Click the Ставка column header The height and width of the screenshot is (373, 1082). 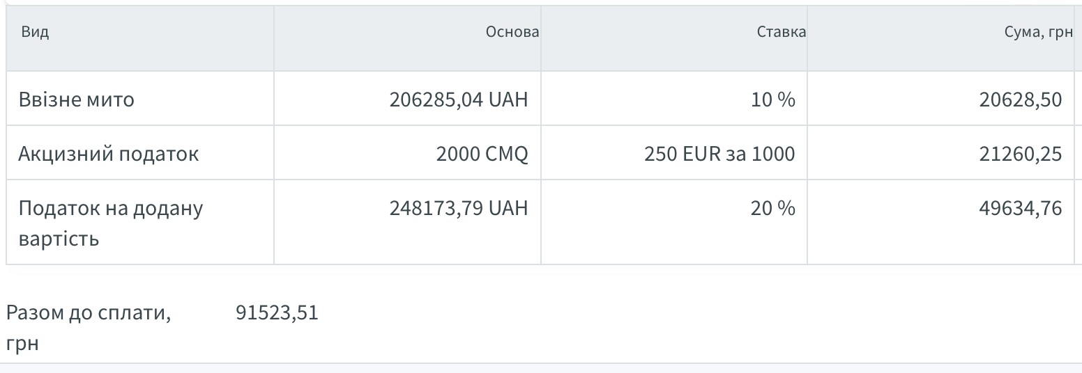781,33
